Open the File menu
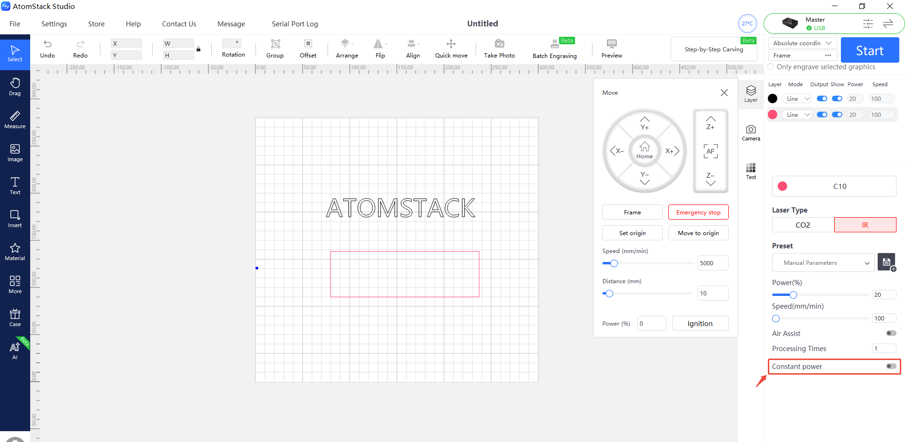The image size is (905, 442). (x=15, y=24)
